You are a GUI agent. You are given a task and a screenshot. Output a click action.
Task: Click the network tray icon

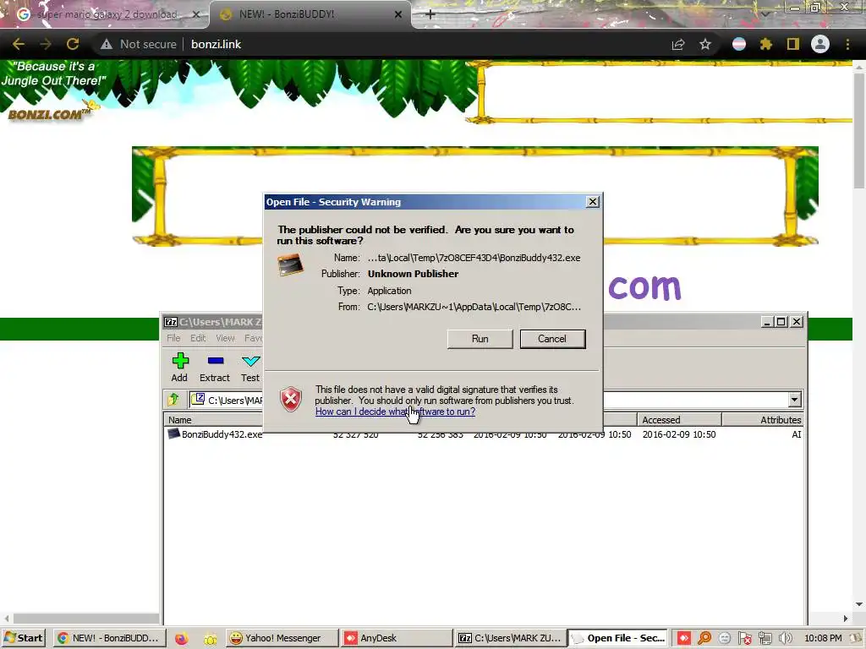(765, 639)
